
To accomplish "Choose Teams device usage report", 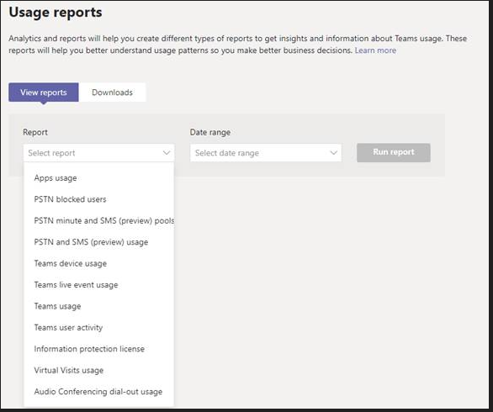I will [x=98, y=263].
